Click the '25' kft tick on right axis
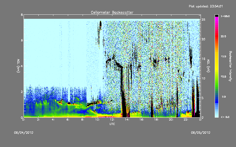Viewport: 236px width, 147px height. pyautogui.click(x=203, y=19)
